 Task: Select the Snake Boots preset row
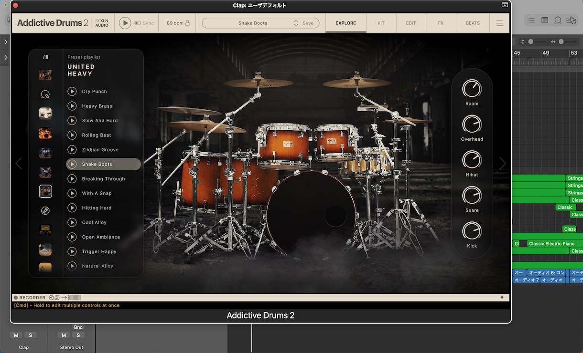click(103, 164)
